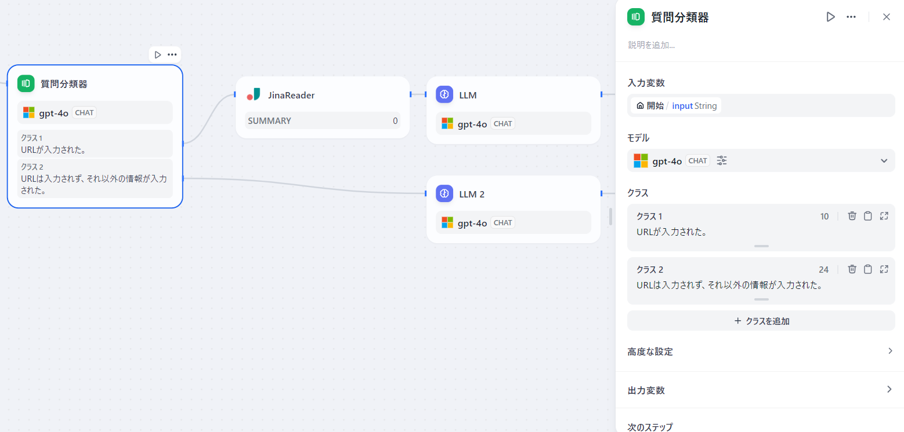Click the panel's left edge resize handle
Viewport: 904px width, 432px height.
pos(610,217)
